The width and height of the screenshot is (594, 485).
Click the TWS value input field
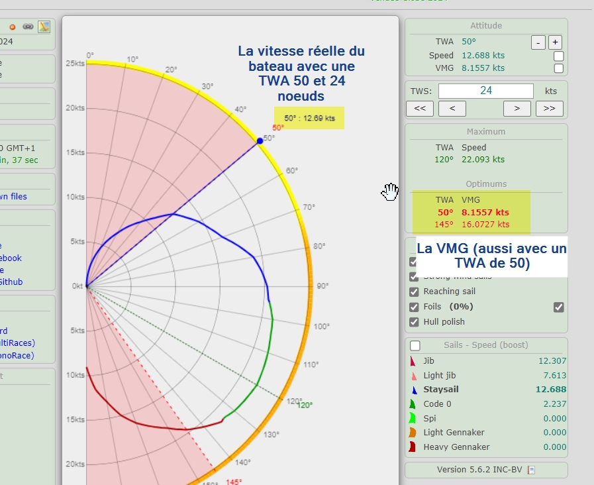[x=485, y=91]
